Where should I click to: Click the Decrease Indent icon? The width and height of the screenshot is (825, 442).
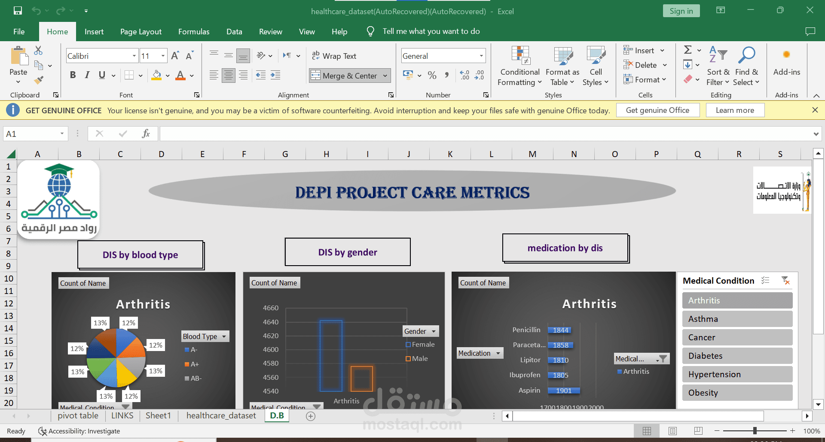[x=261, y=76]
